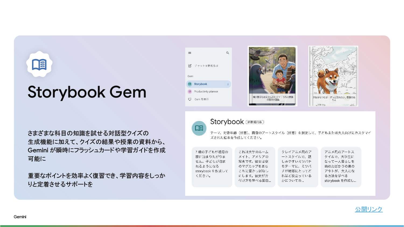Click チャットを新規作成 text

206,66
